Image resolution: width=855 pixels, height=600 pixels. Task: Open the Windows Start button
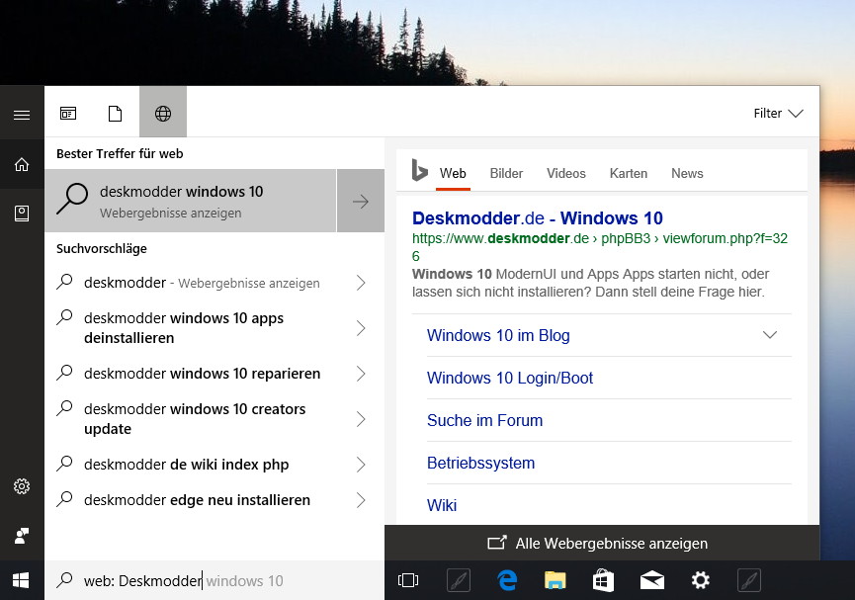pos(21,580)
